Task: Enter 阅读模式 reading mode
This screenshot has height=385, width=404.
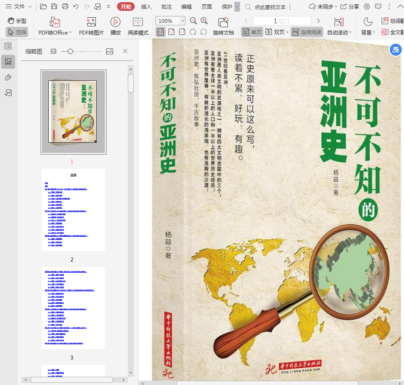Action: pyautogui.click(x=138, y=22)
